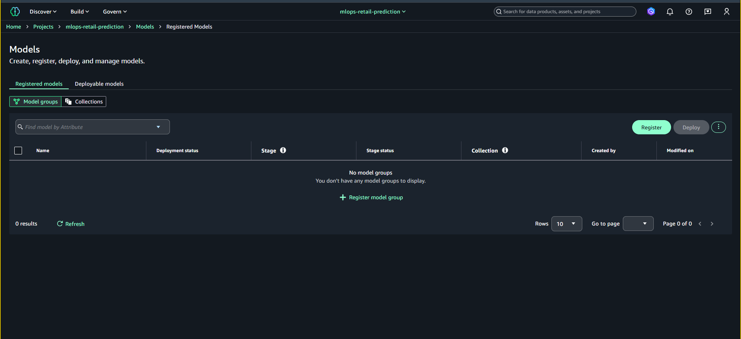Viewport: 741px width, 339px height.
Task: Click the Collection column info icon
Action: coord(505,150)
